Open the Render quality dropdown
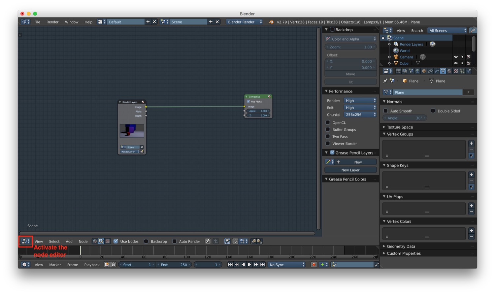This screenshot has width=495, height=294. pos(360,101)
